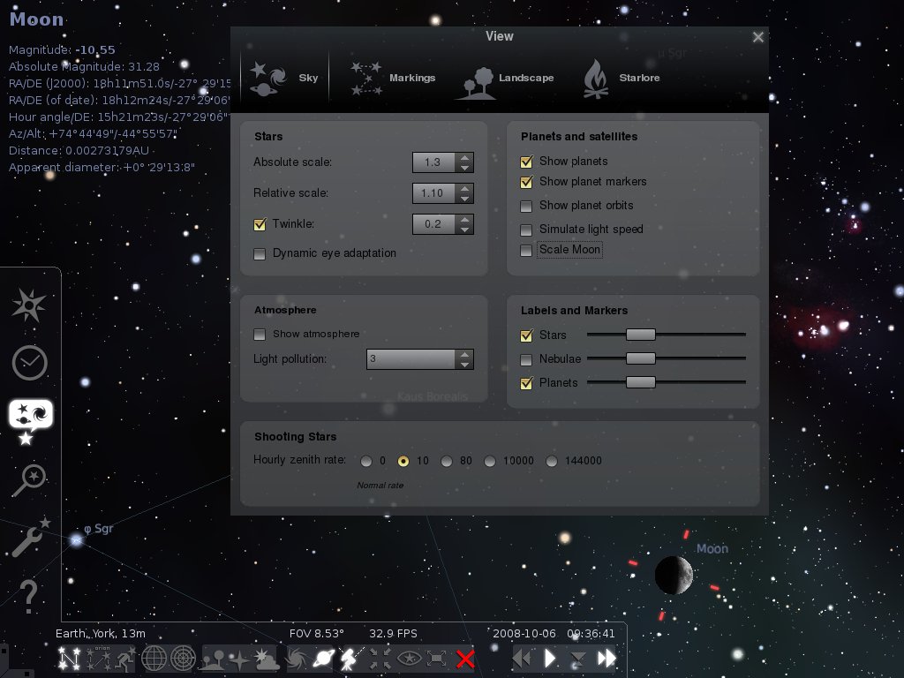
Task: Toggle the equatorial grid in bottom toolbar
Action: 154,659
